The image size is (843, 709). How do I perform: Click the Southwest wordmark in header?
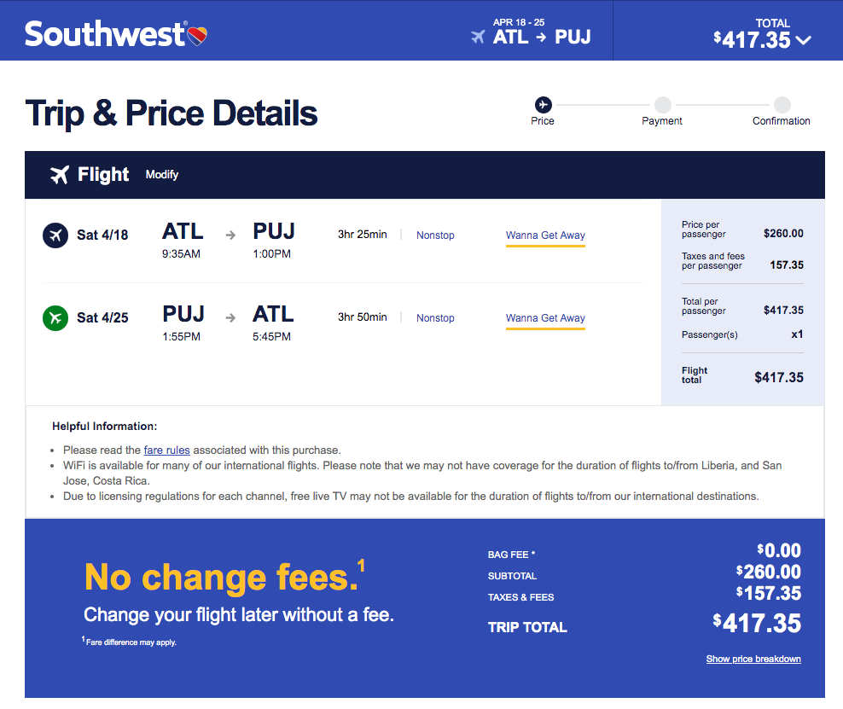pyautogui.click(x=106, y=34)
